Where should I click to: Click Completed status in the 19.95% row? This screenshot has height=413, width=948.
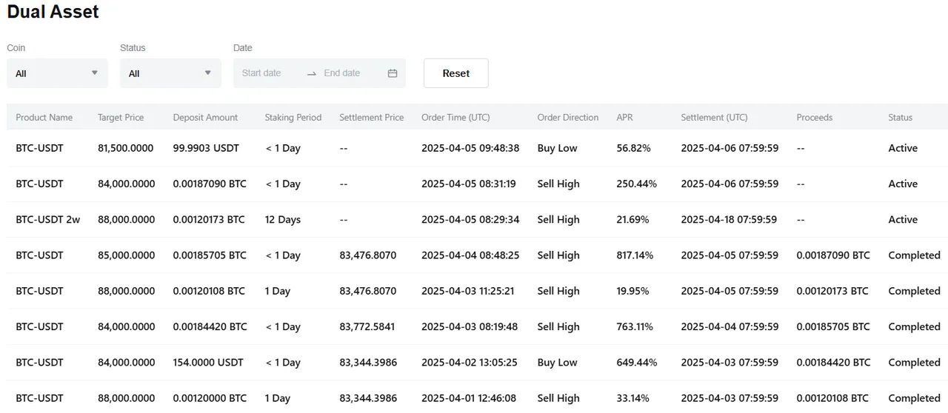(x=914, y=291)
